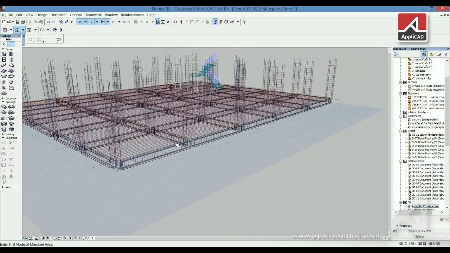The width and height of the screenshot is (450, 253).
Task: Select Interior Elevations in Navigator
Action: click(418, 112)
